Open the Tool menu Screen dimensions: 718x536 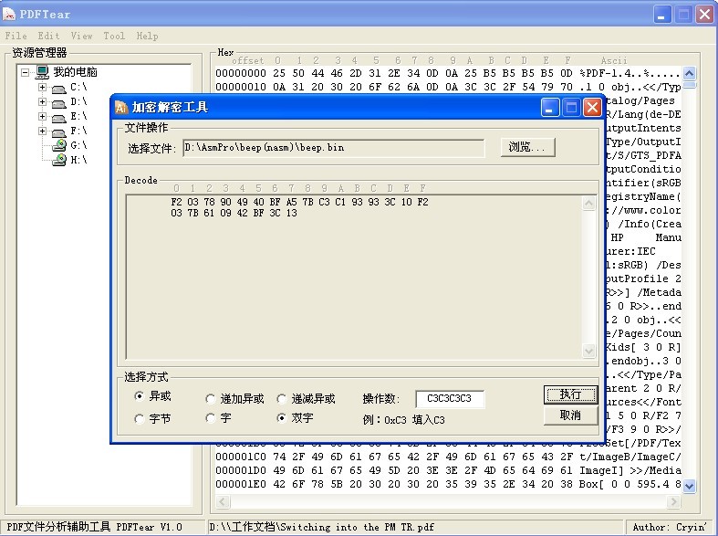tap(114, 37)
